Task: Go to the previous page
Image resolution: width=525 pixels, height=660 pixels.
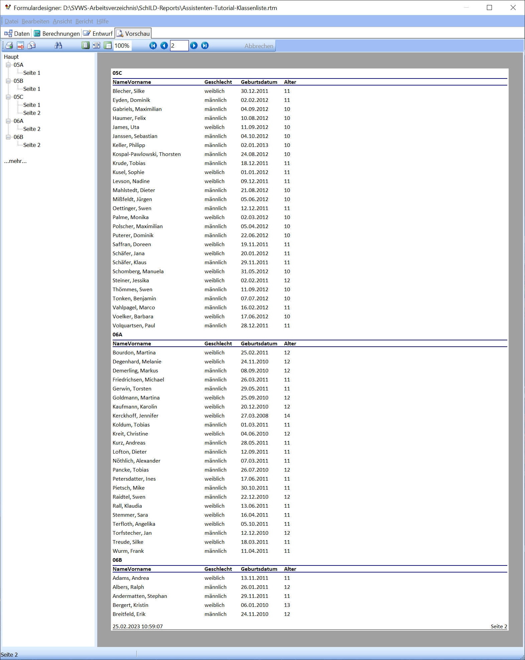Action: point(164,45)
